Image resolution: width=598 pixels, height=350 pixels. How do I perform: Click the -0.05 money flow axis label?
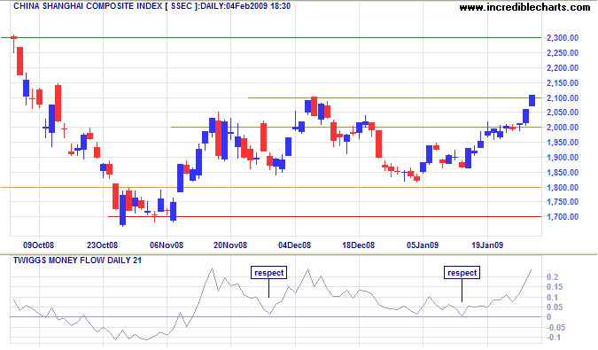coord(555,328)
